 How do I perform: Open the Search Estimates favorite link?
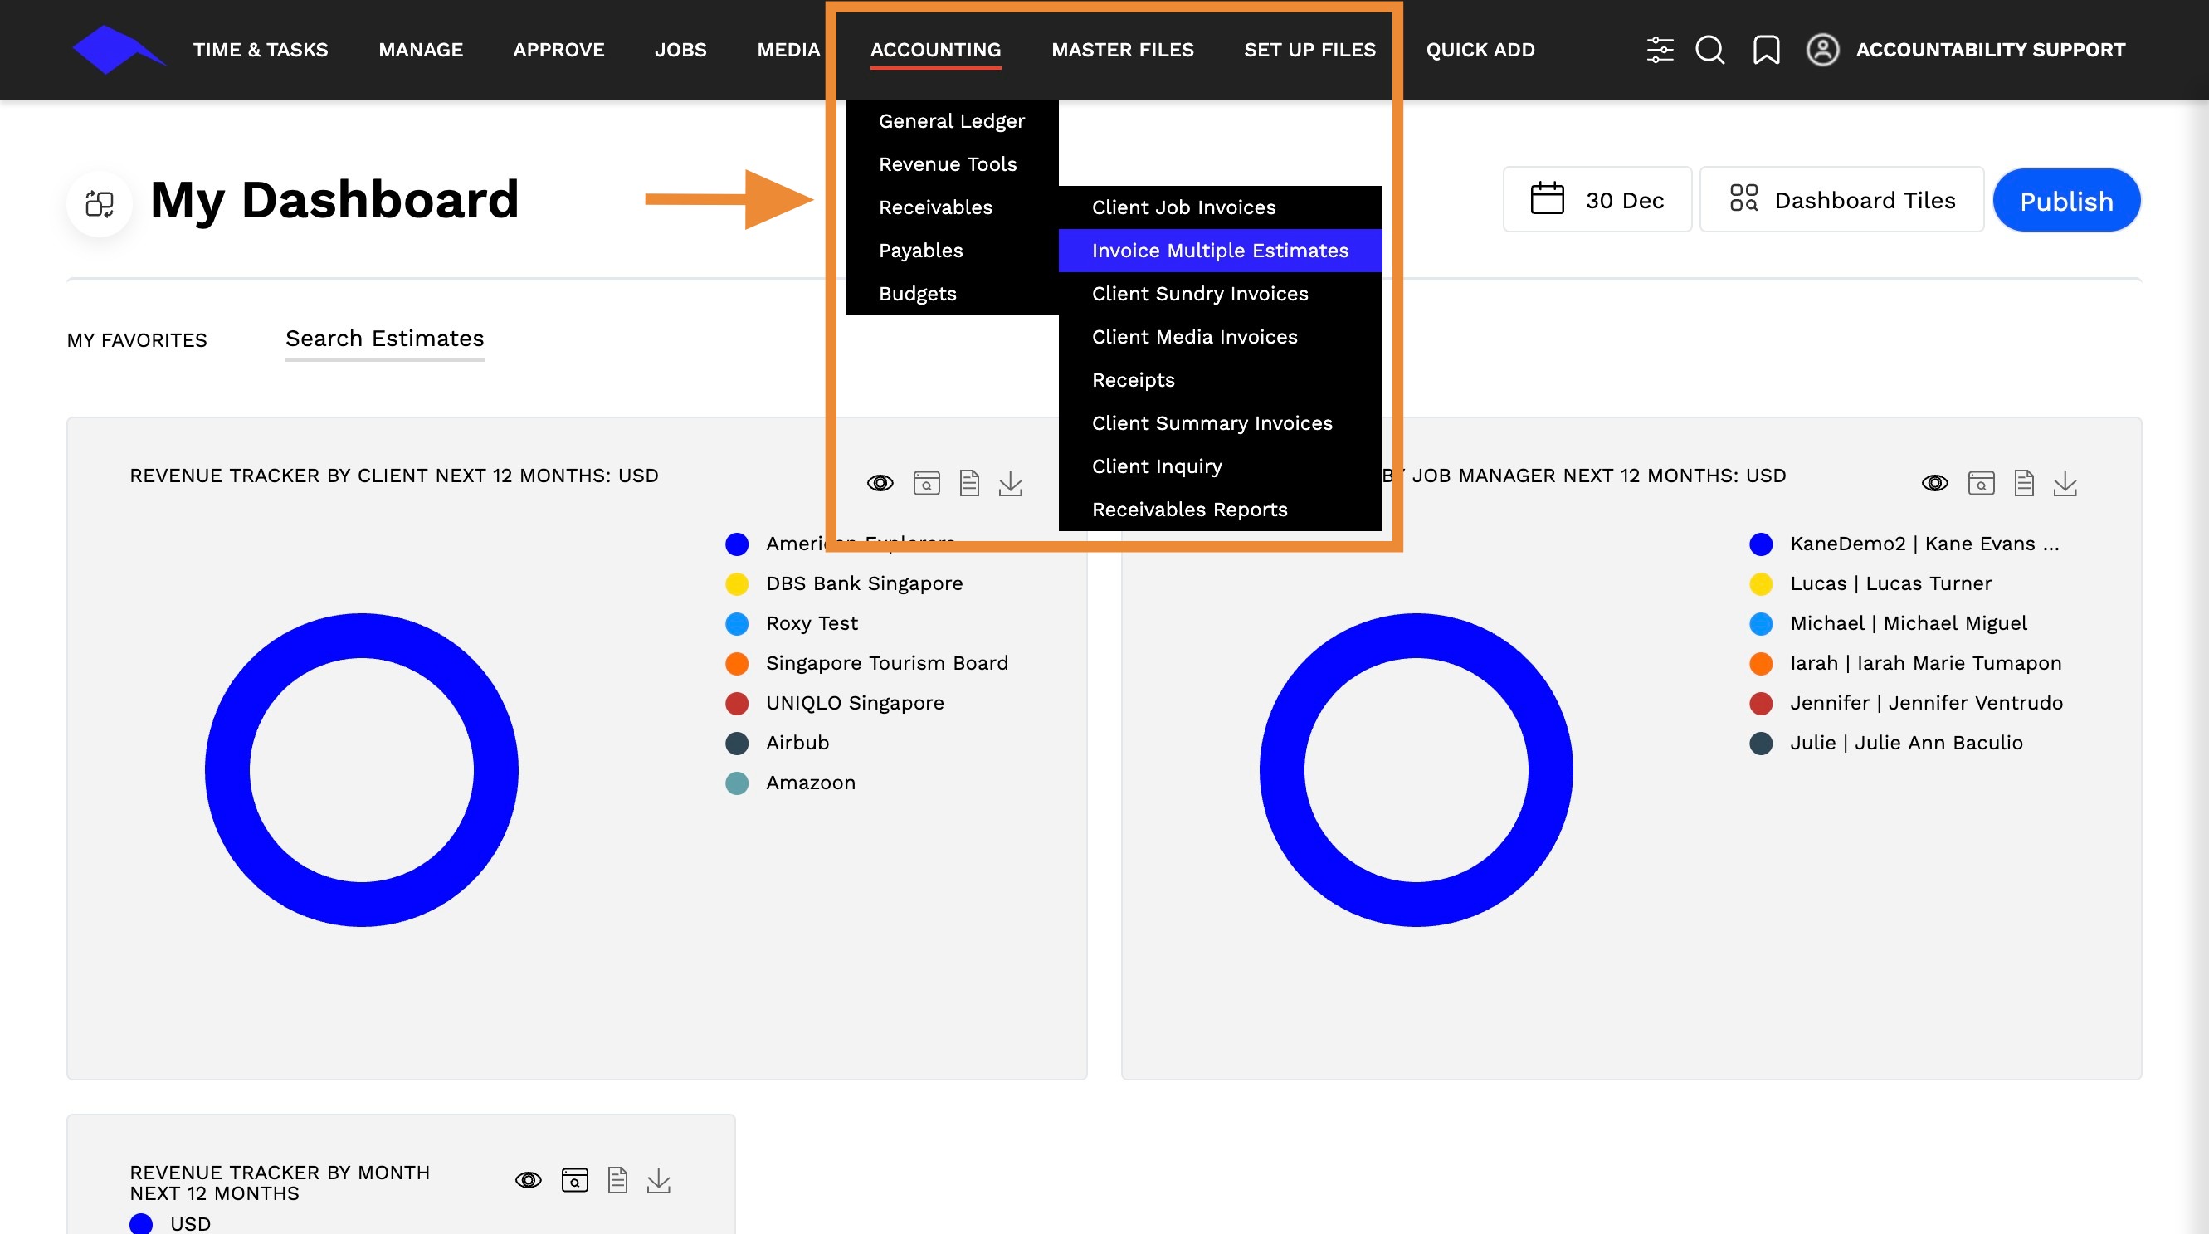click(x=384, y=339)
